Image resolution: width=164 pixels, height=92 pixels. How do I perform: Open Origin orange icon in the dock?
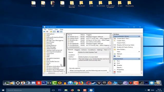(110, 83)
